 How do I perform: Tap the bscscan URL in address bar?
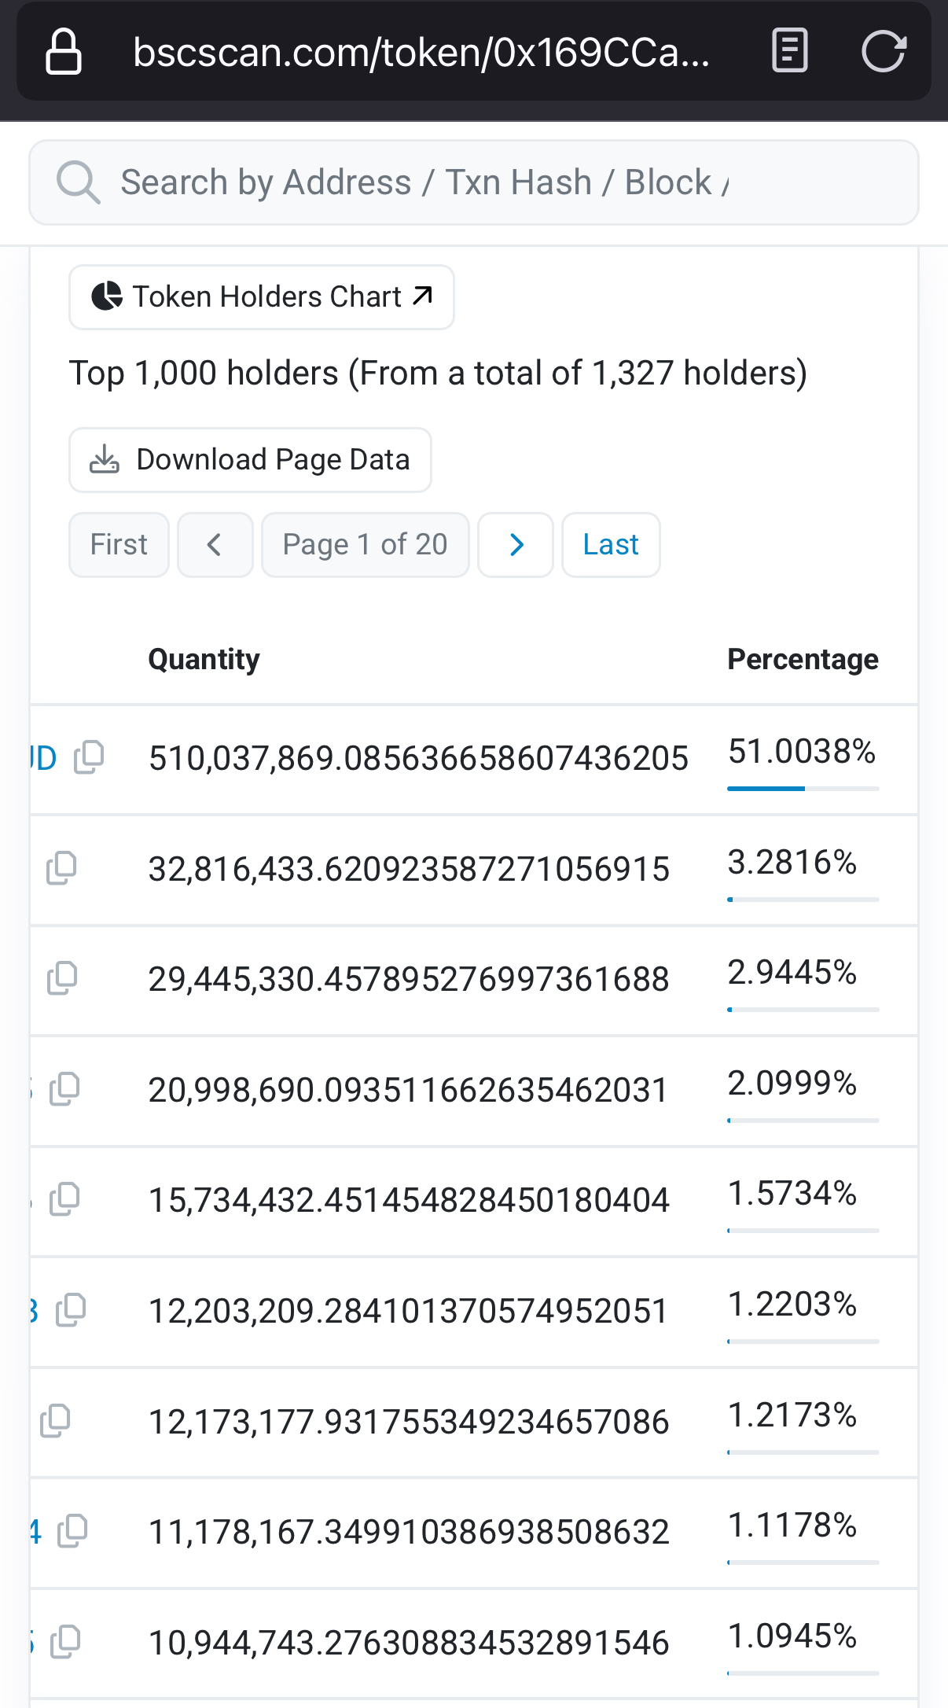pos(421,52)
